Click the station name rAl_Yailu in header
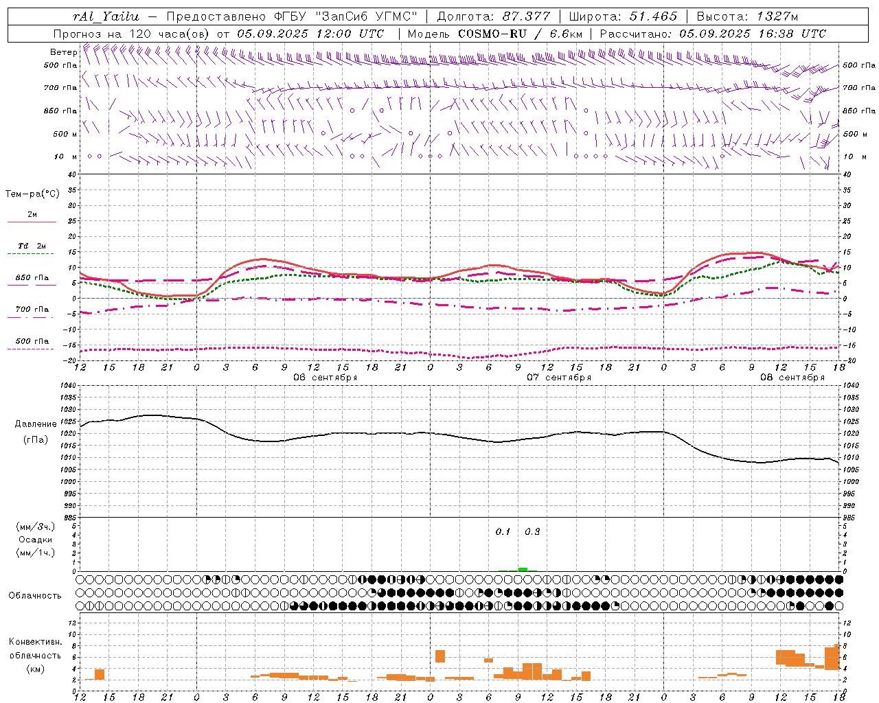 point(106,16)
